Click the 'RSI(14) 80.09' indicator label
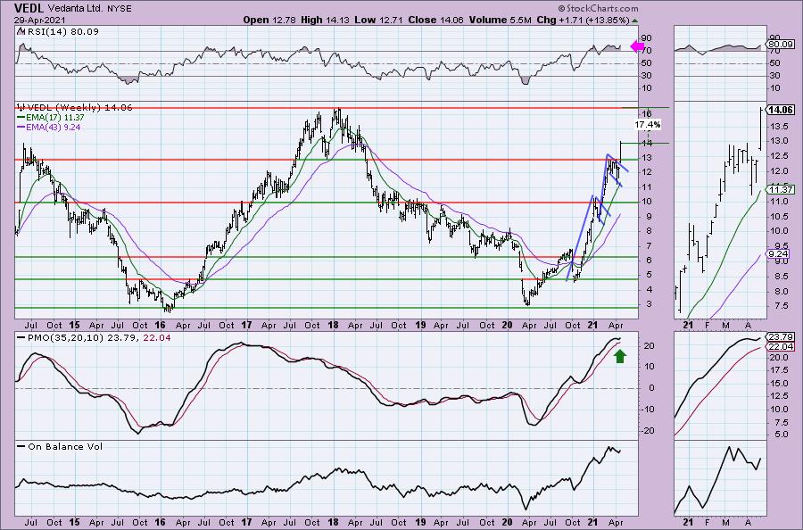The width and height of the screenshot is (803, 530). (x=62, y=32)
